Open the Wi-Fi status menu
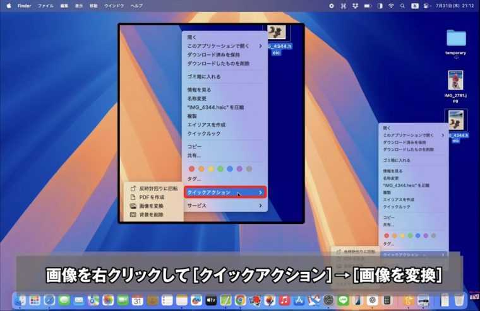480x311 pixels. pos(391,6)
